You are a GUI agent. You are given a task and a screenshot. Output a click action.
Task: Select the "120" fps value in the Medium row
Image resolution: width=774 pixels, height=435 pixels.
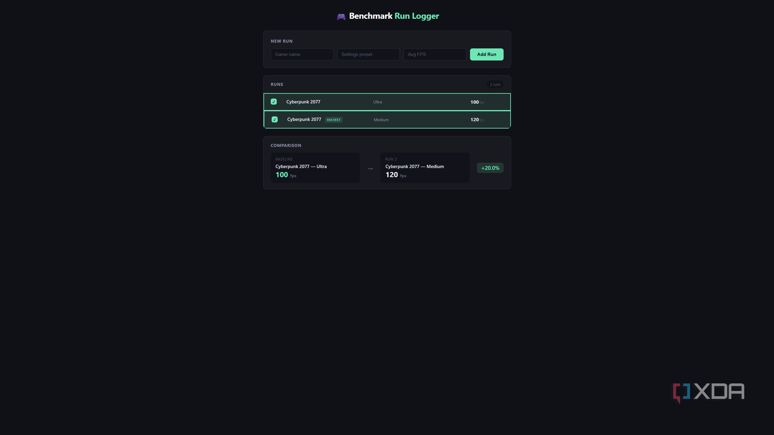475,120
